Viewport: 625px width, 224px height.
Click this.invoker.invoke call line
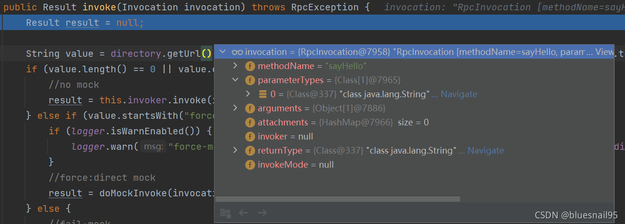click(x=131, y=100)
